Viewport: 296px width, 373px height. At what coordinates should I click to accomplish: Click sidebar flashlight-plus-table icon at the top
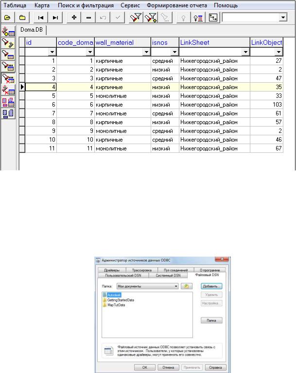[x=8, y=31]
